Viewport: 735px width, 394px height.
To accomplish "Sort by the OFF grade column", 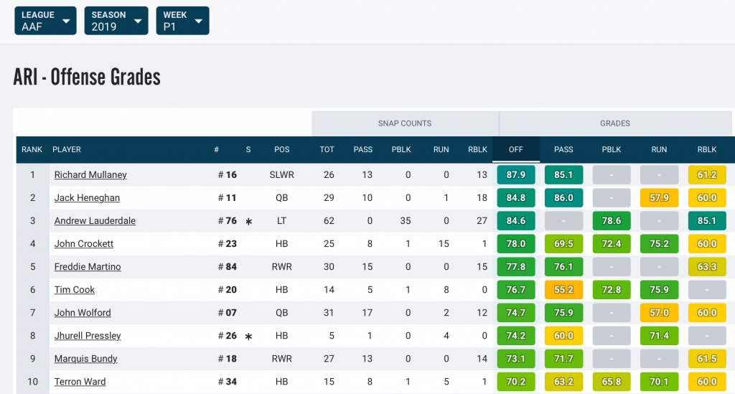I will [x=515, y=149].
